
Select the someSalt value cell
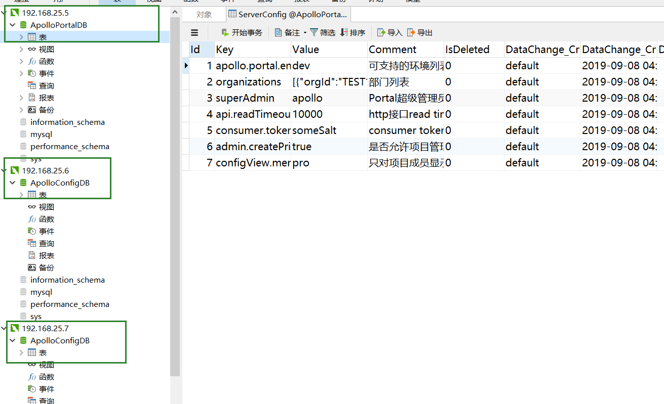[x=329, y=130]
